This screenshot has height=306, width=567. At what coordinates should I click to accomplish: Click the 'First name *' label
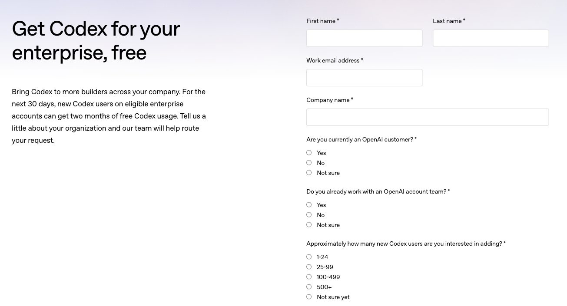[323, 21]
